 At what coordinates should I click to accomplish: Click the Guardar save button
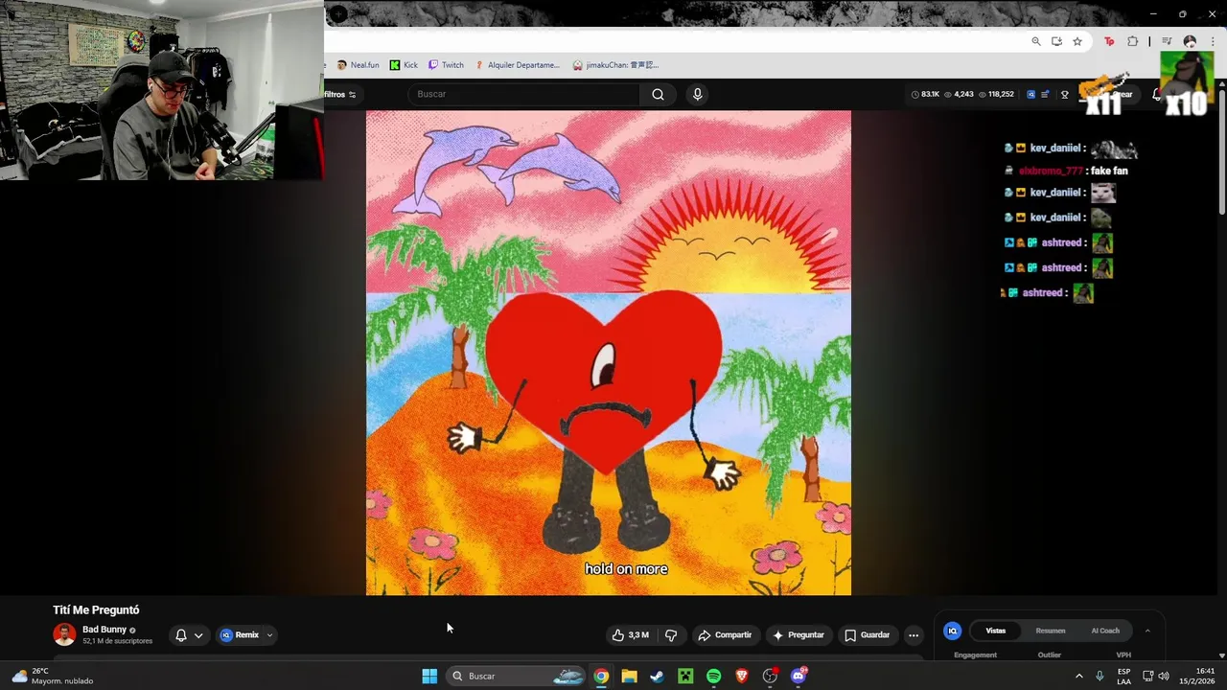point(867,634)
